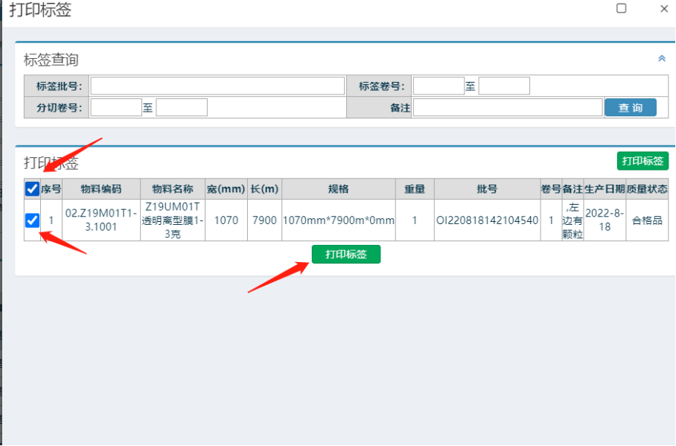
Task: Uncheck the checkbox for row 1
Action: (x=32, y=220)
